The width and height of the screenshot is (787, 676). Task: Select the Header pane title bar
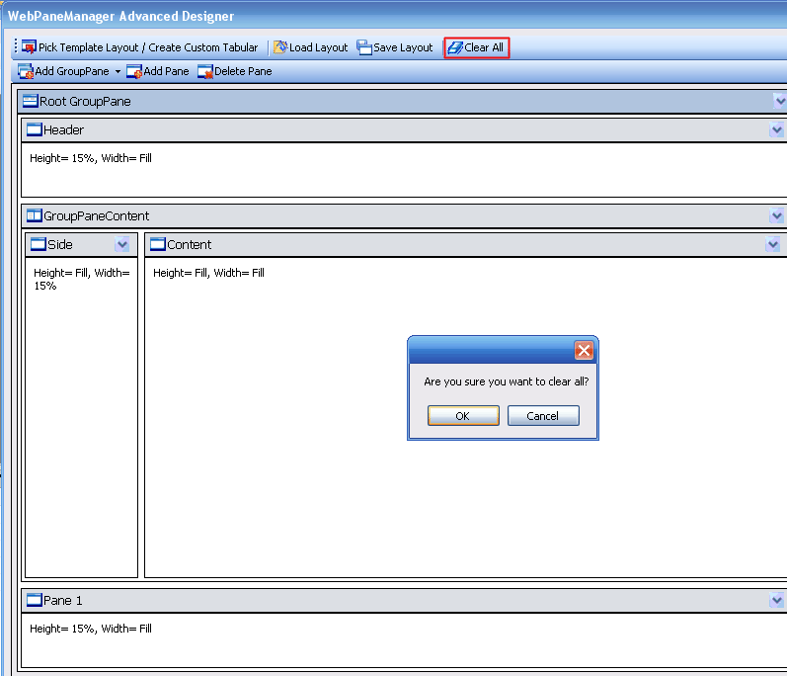(395, 129)
